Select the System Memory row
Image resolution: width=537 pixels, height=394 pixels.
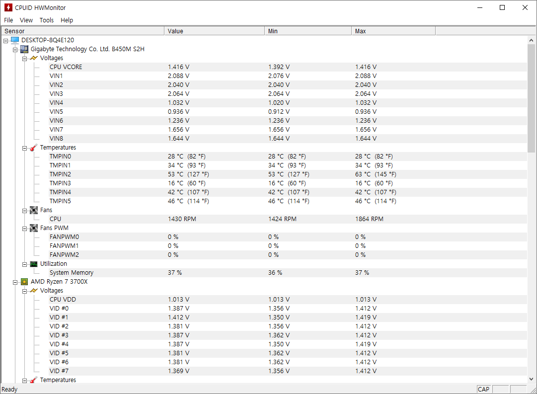tap(288, 273)
